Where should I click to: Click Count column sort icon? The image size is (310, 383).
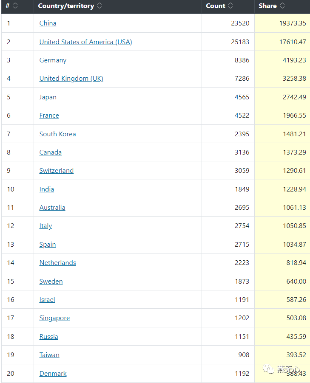(231, 6)
